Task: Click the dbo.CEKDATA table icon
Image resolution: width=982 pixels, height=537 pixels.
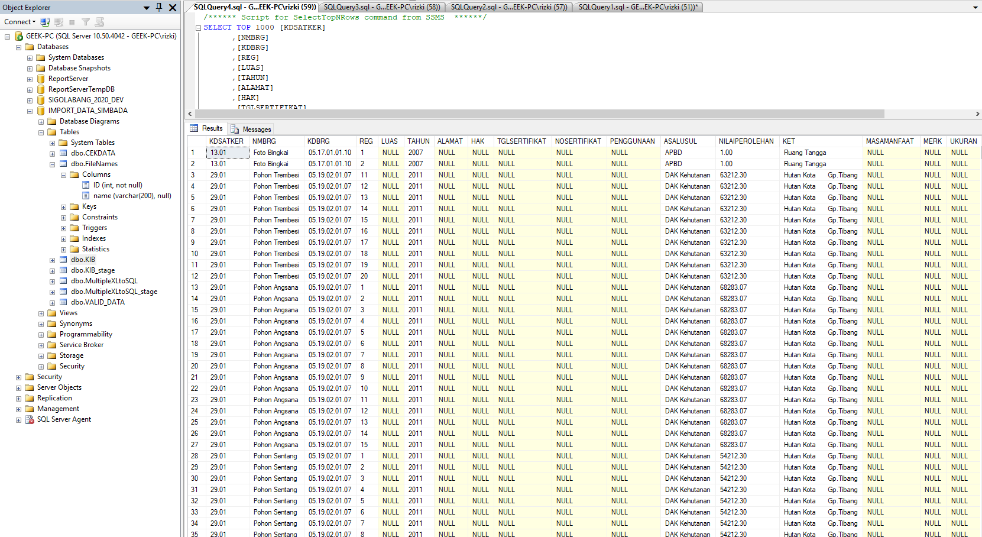Action: 63,153
